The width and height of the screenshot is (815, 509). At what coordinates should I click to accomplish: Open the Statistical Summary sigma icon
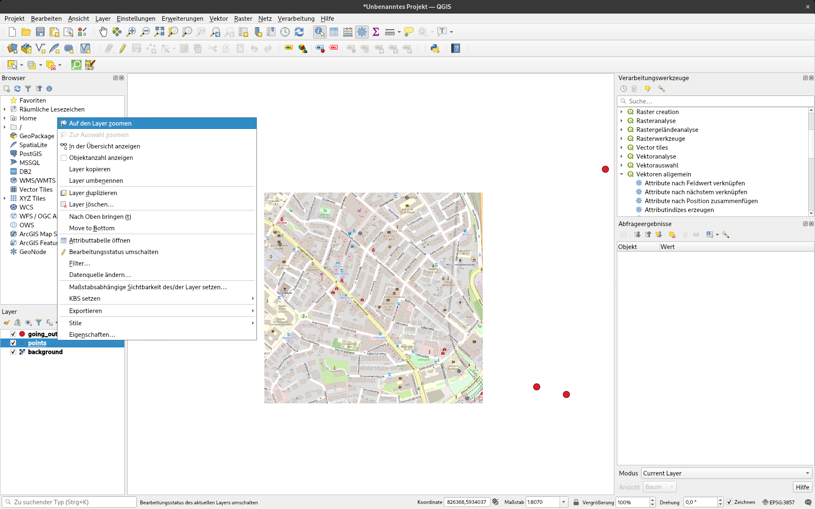click(375, 32)
